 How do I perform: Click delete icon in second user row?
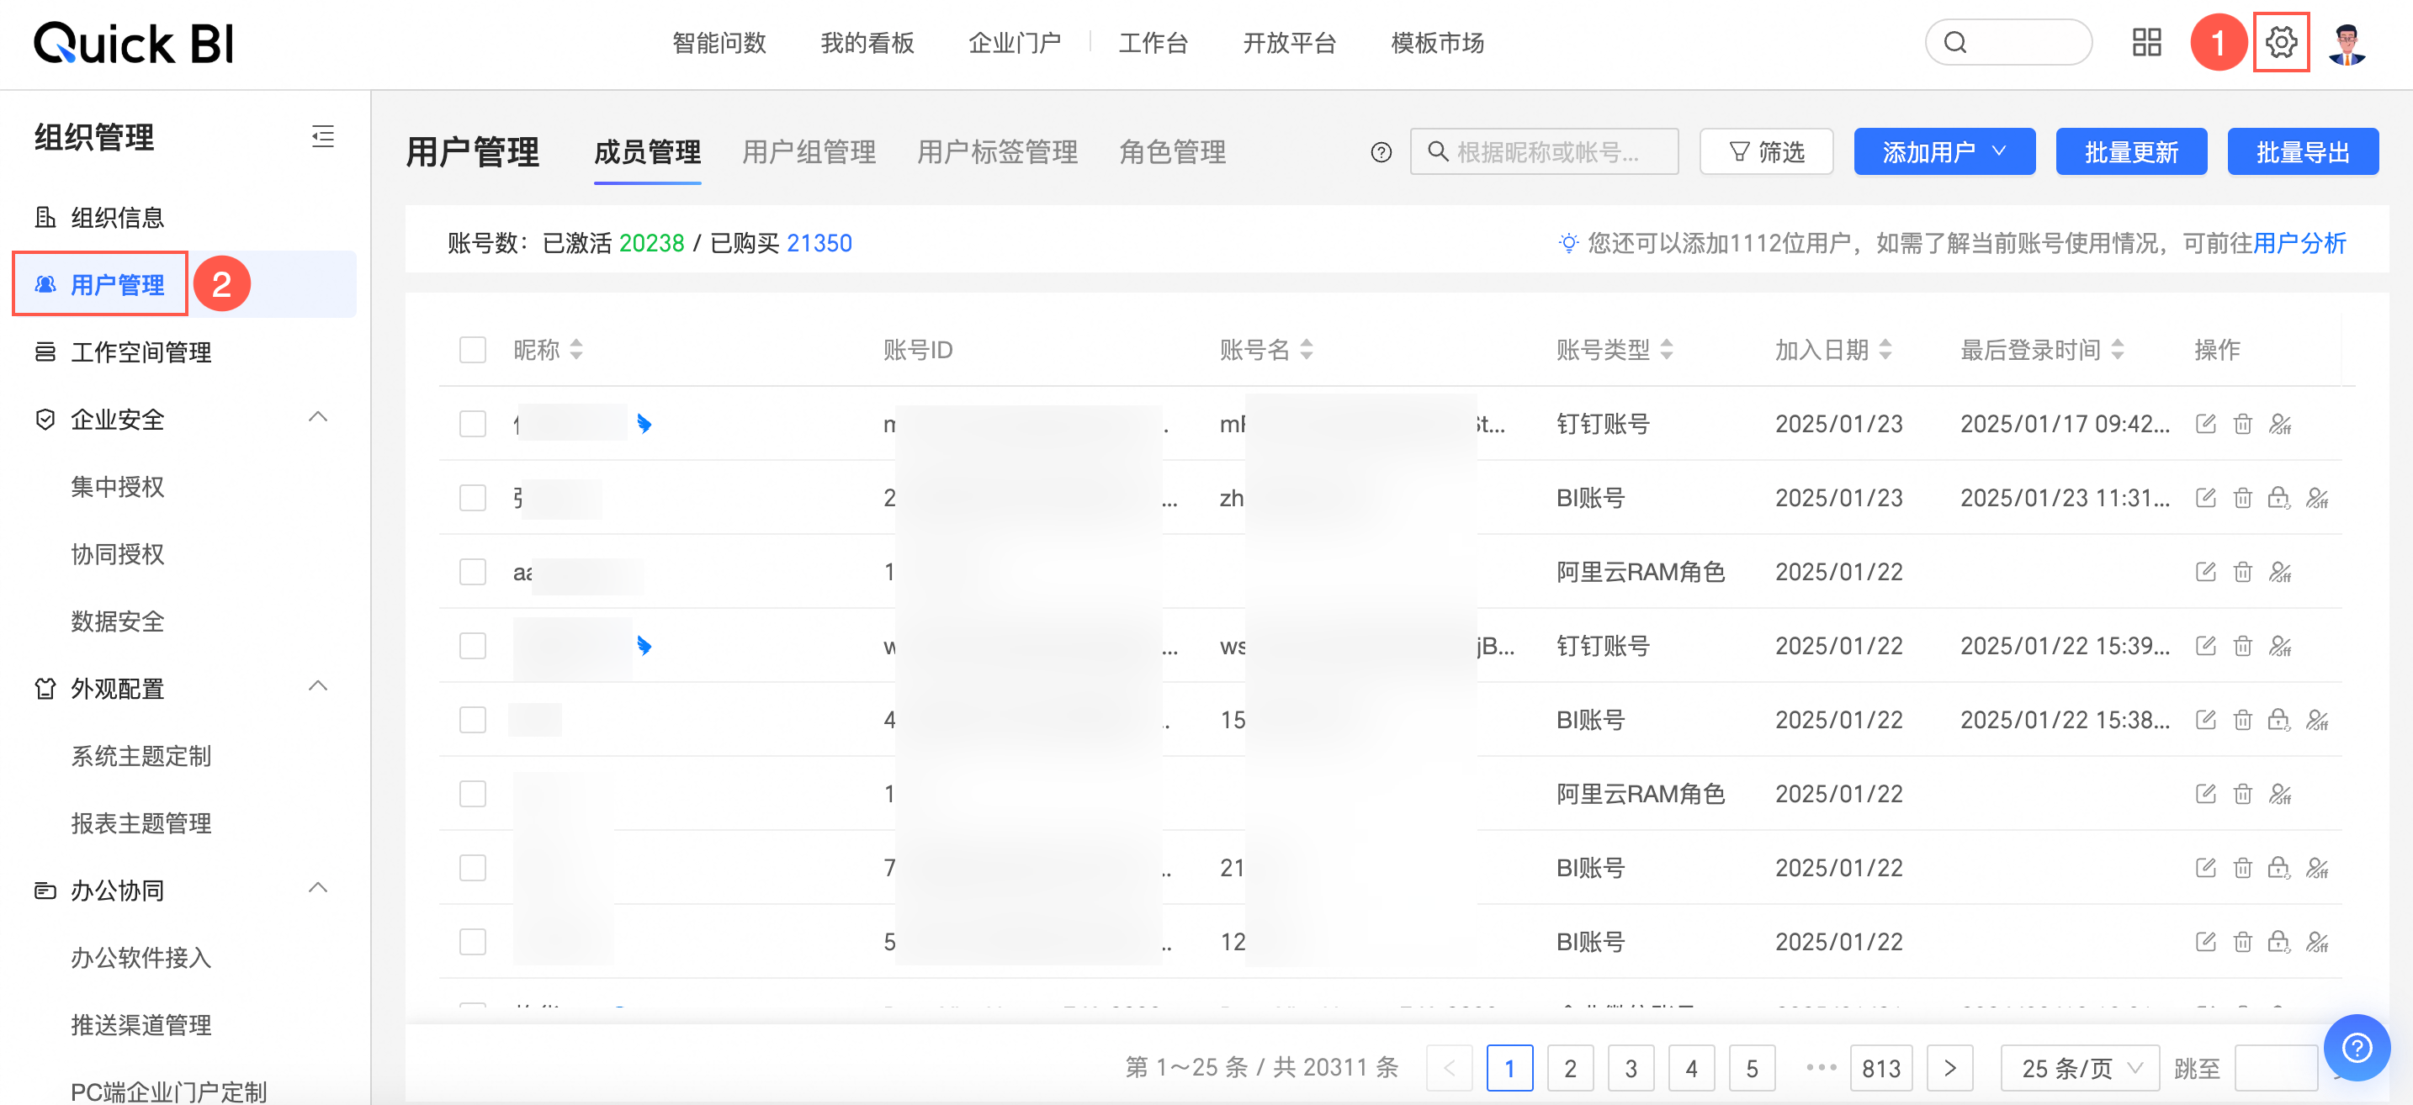[x=2242, y=498]
